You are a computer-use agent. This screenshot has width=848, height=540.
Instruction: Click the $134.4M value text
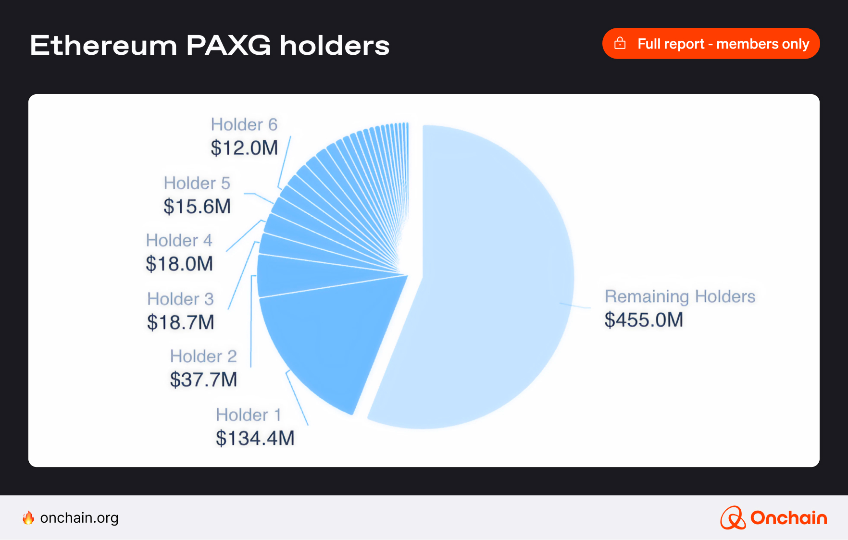pyautogui.click(x=255, y=438)
